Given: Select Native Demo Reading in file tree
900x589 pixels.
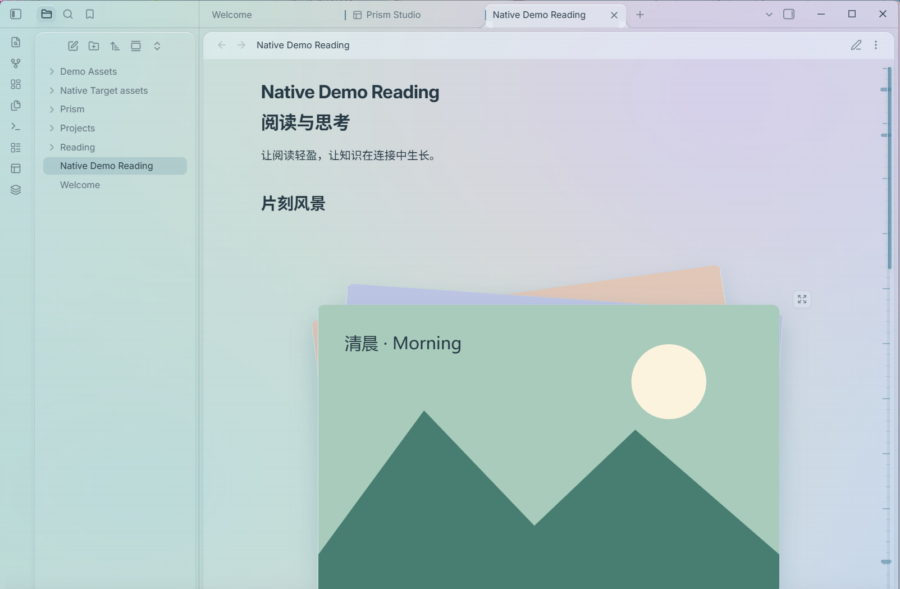Looking at the screenshot, I should [115, 166].
